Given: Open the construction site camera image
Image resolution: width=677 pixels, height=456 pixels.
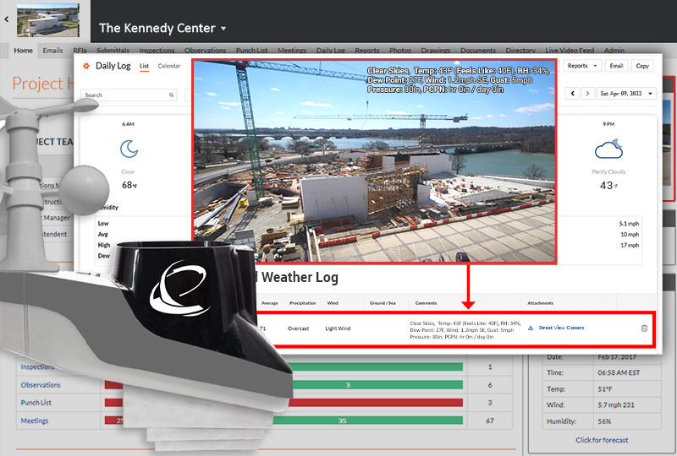Looking at the screenshot, I should (x=374, y=160).
